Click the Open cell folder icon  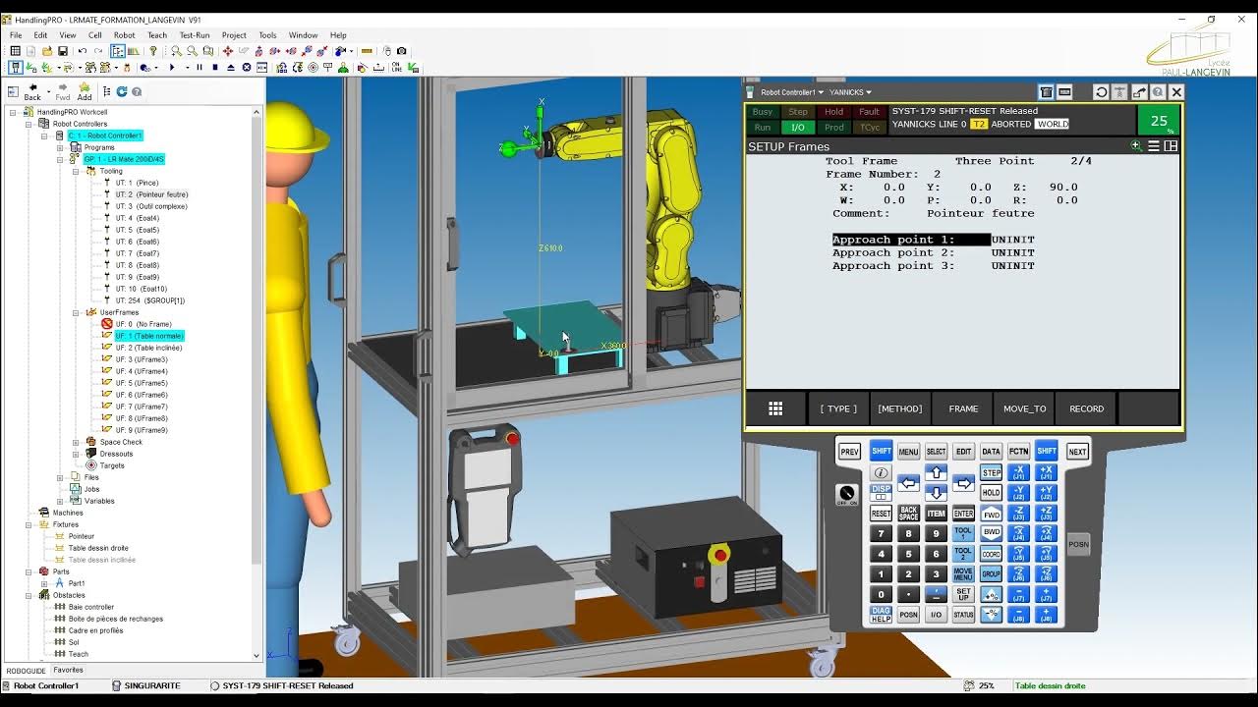(47, 51)
